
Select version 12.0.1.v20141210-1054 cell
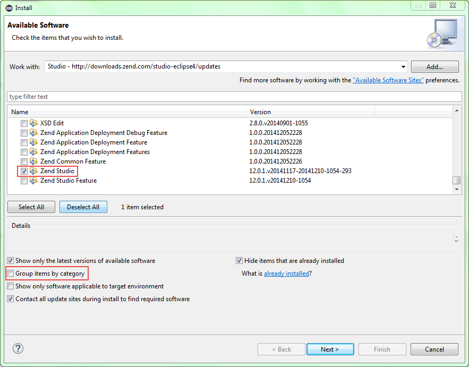coord(280,181)
